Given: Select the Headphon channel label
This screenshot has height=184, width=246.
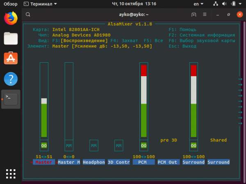Looking at the screenshot, I should click(x=94, y=162).
